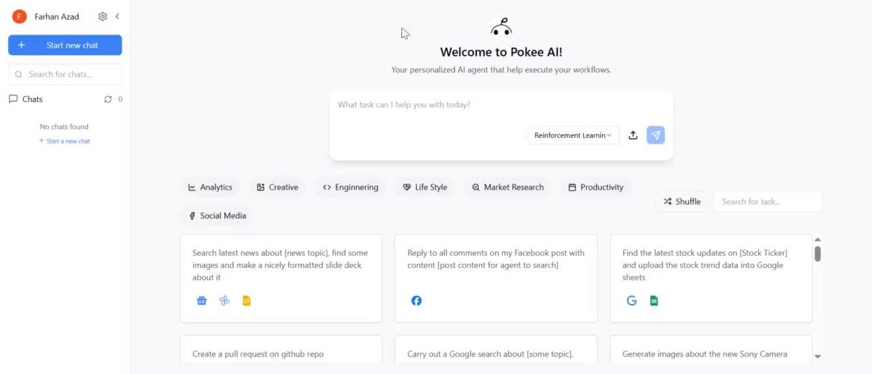This screenshot has height=374, width=872.
Task: Select the Social Media category
Action: [217, 216]
